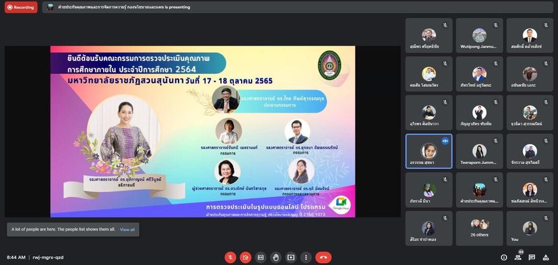Click the presenter avatar in the top banner
558x265 pixels.
tap(50, 7)
